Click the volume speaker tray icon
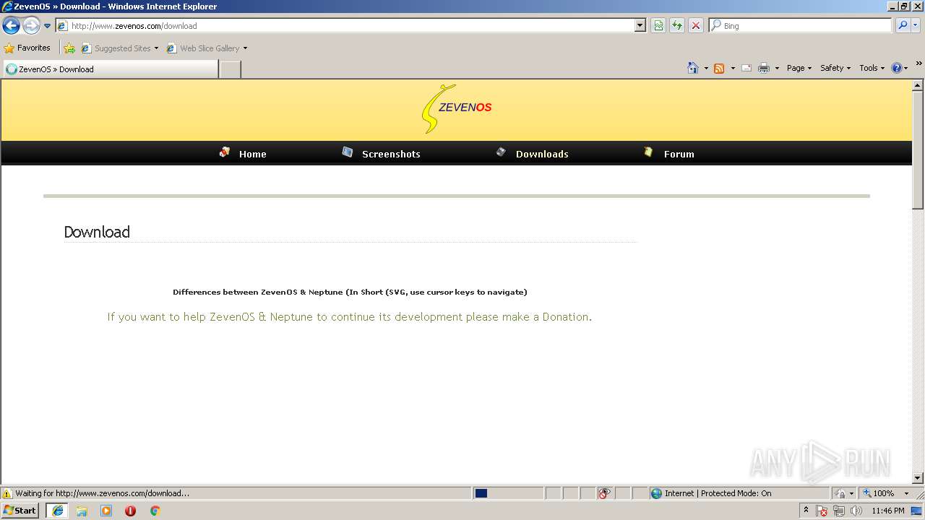This screenshot has height=520, width=925. click(x=856, y=511)
